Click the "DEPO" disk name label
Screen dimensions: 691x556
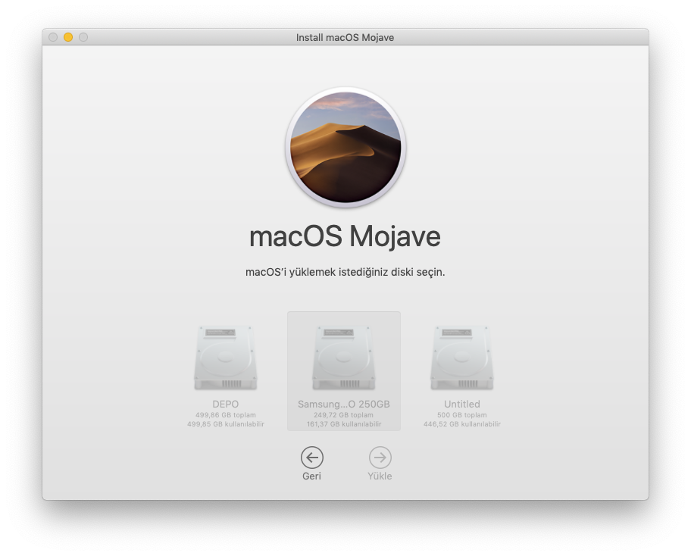pyautogui.click(x=226, y=405)
